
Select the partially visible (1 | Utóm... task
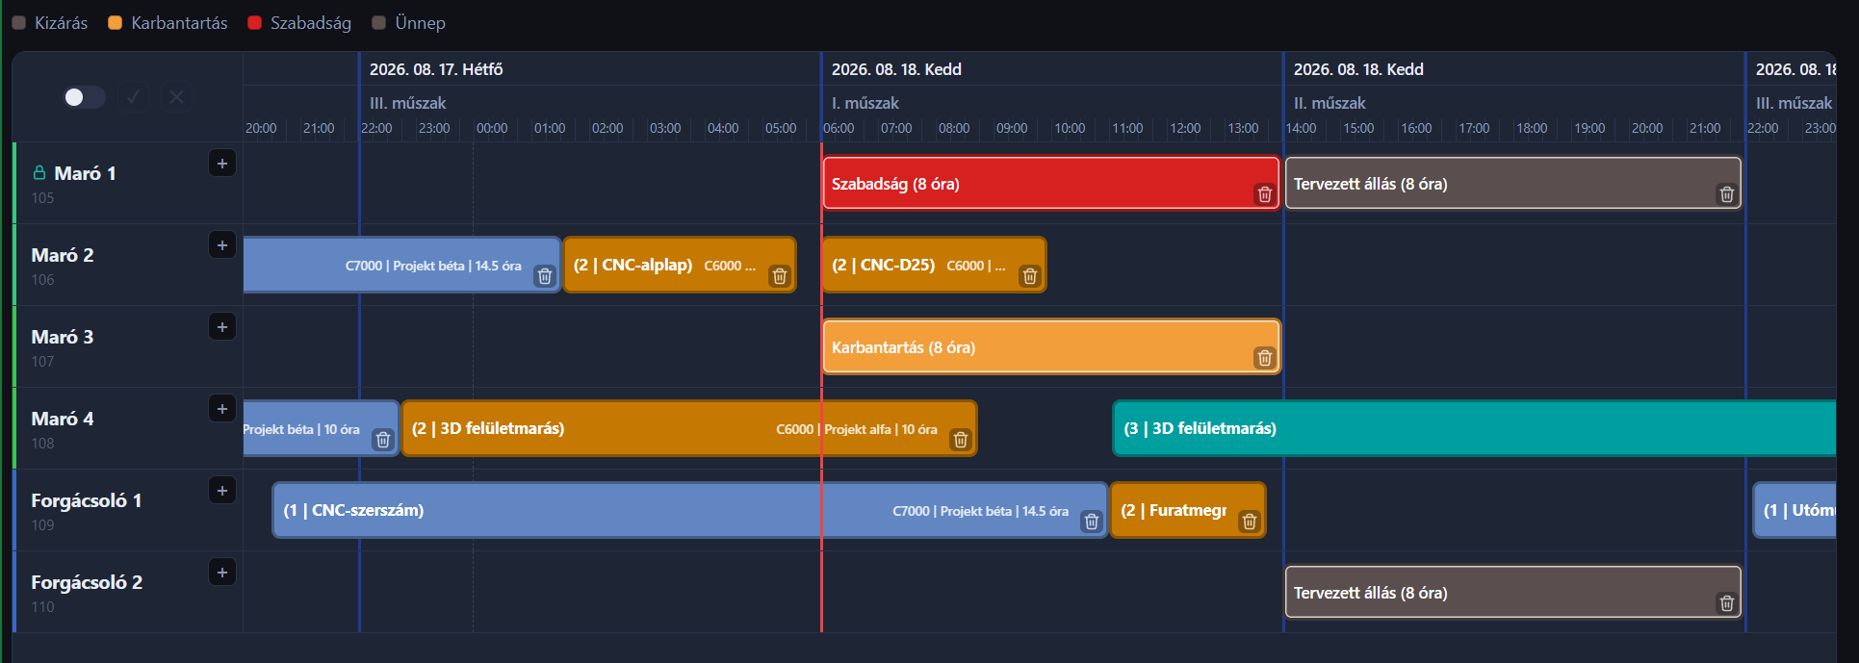[1795, 510]
